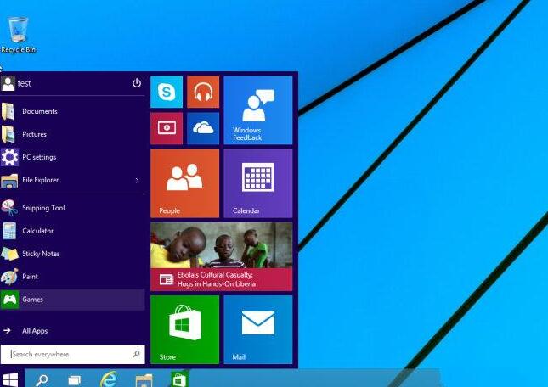The width and height of the screenshot is (548, 387).
Task: Open the Mail tile
Action: 258,330
